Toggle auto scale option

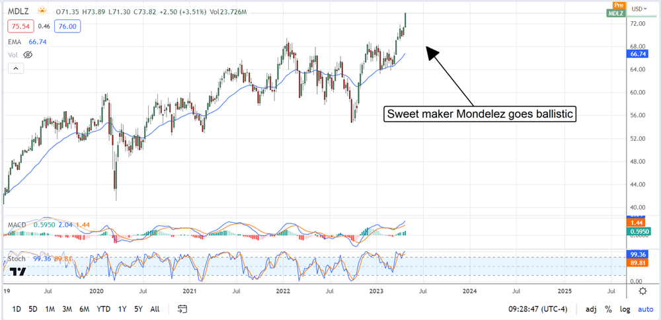pyautogui.click(x=644, y=309)
